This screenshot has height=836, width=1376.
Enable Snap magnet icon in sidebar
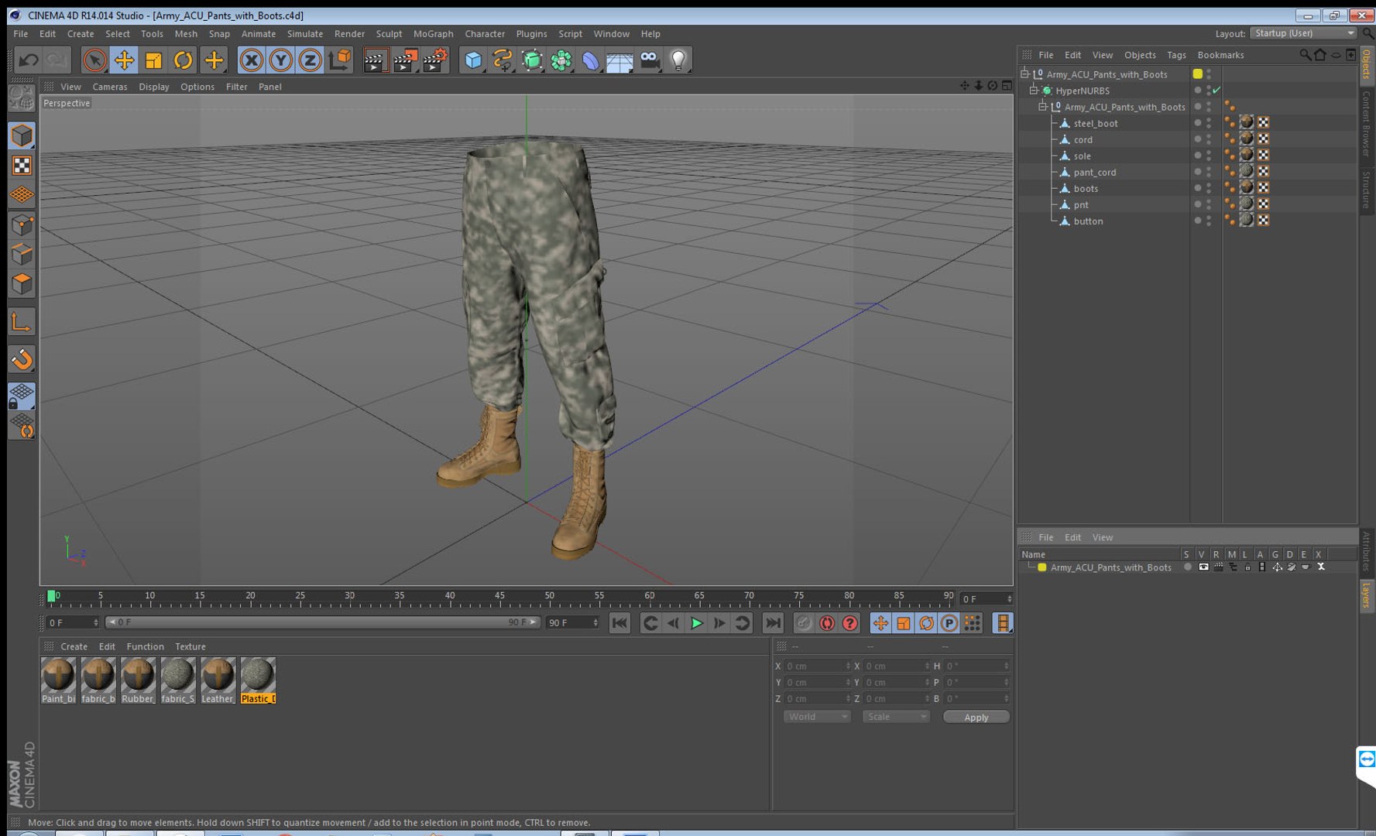coord(22,359)
